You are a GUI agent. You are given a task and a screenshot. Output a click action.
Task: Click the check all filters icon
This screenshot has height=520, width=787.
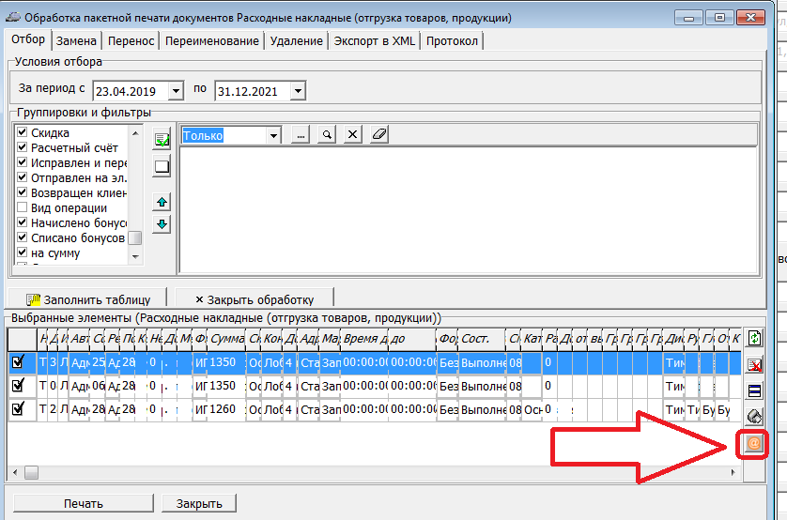(x=162, y=140)
